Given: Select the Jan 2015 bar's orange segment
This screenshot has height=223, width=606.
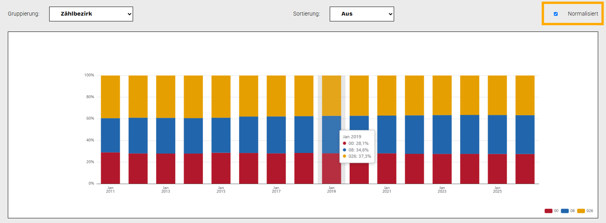Looking at the screenshot, I should tap(221, 97).
